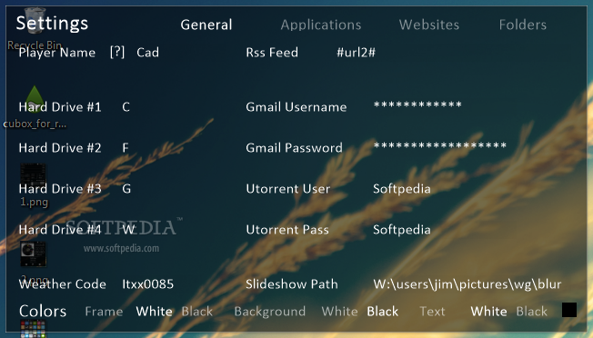The image size is (593, 338).
Task: Change Hard Drive #4 letter W
Action: pyautogui.click(x=128, y=229)
